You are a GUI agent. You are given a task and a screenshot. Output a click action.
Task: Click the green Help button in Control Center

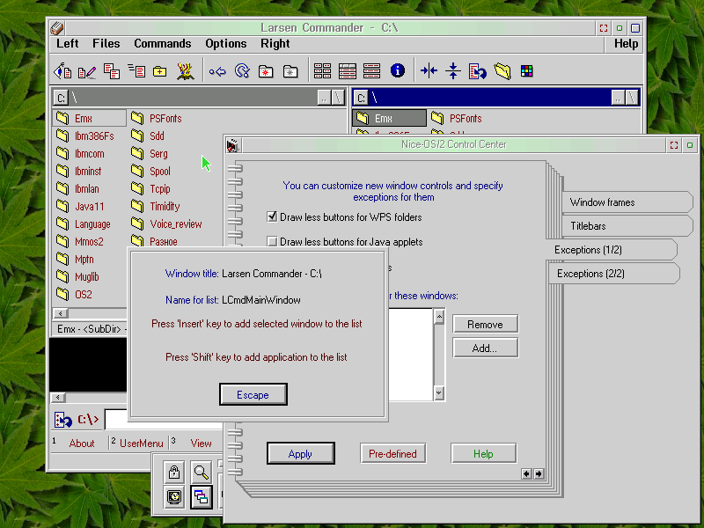pyautogui.click(x=483, y=453)
